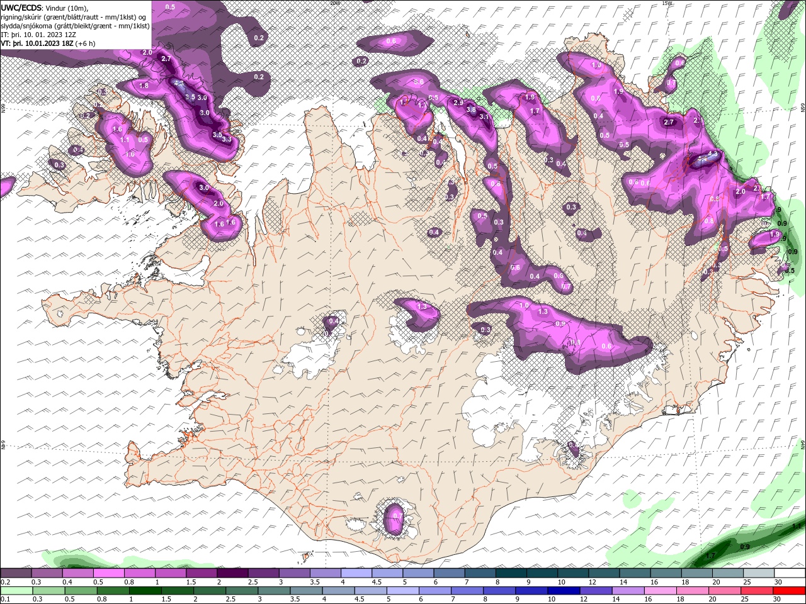Click the lavender snow scale swatch after 4
This screenshot has width=806, height=604.
point(356,573)
